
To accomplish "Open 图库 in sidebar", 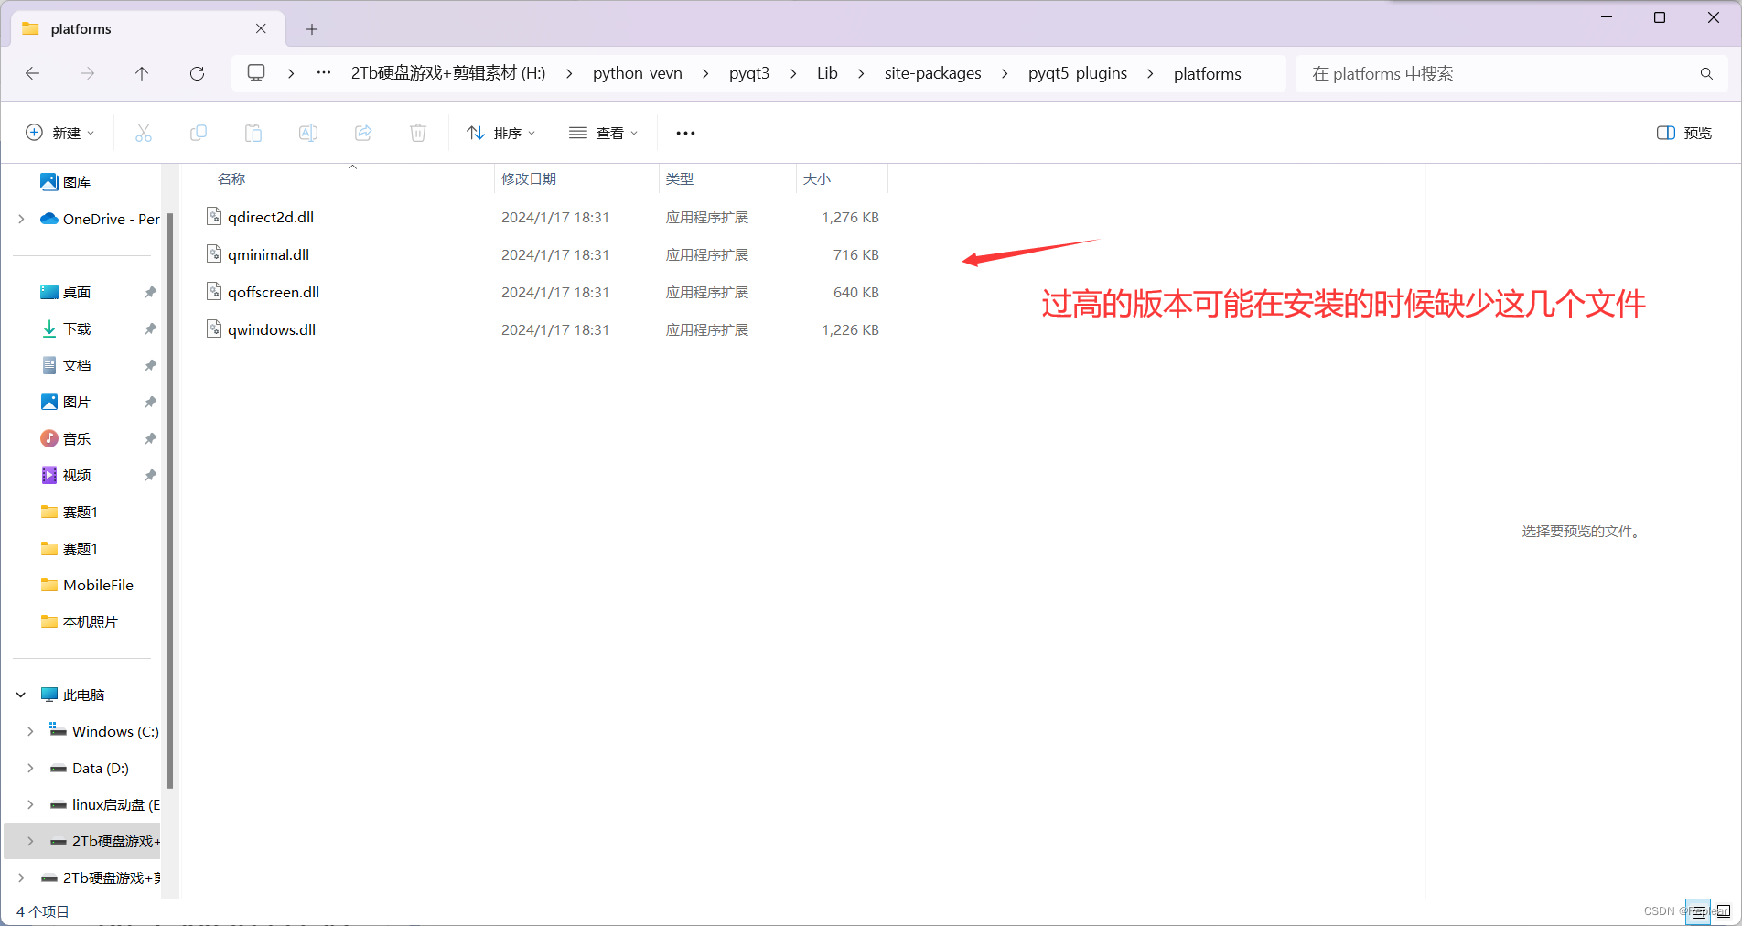I will [66, 182].
